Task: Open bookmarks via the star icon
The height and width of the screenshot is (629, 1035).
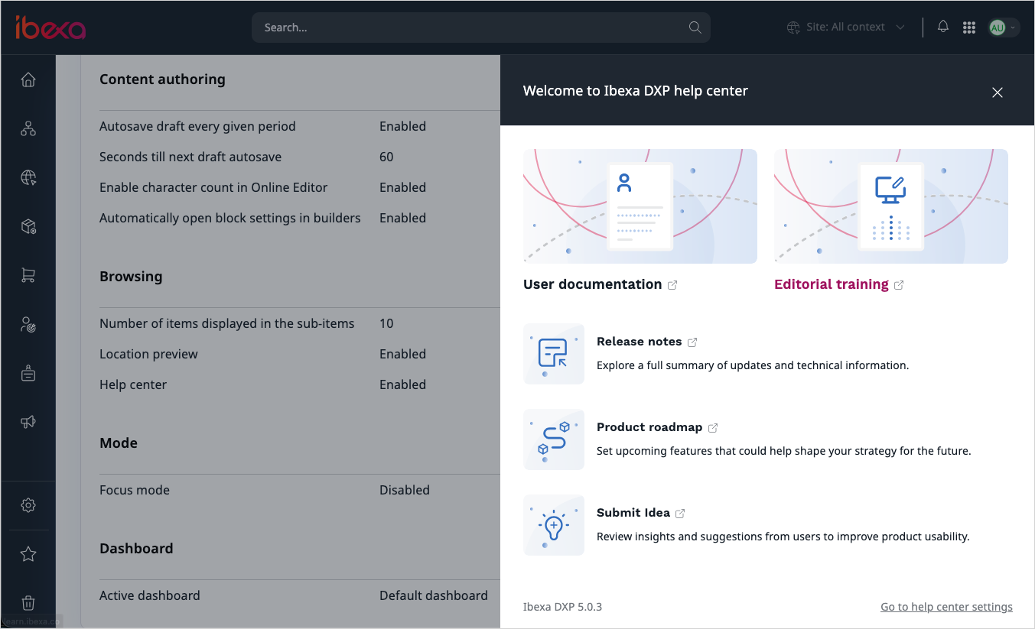Action: [28, 554]
